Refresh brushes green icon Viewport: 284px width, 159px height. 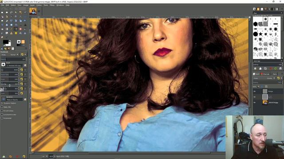pos(276,69)
